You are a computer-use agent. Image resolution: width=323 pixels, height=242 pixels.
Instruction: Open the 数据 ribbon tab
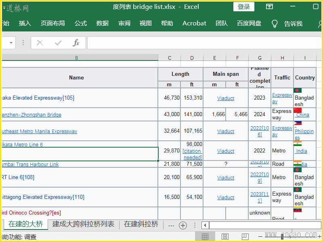pos(103,23)
